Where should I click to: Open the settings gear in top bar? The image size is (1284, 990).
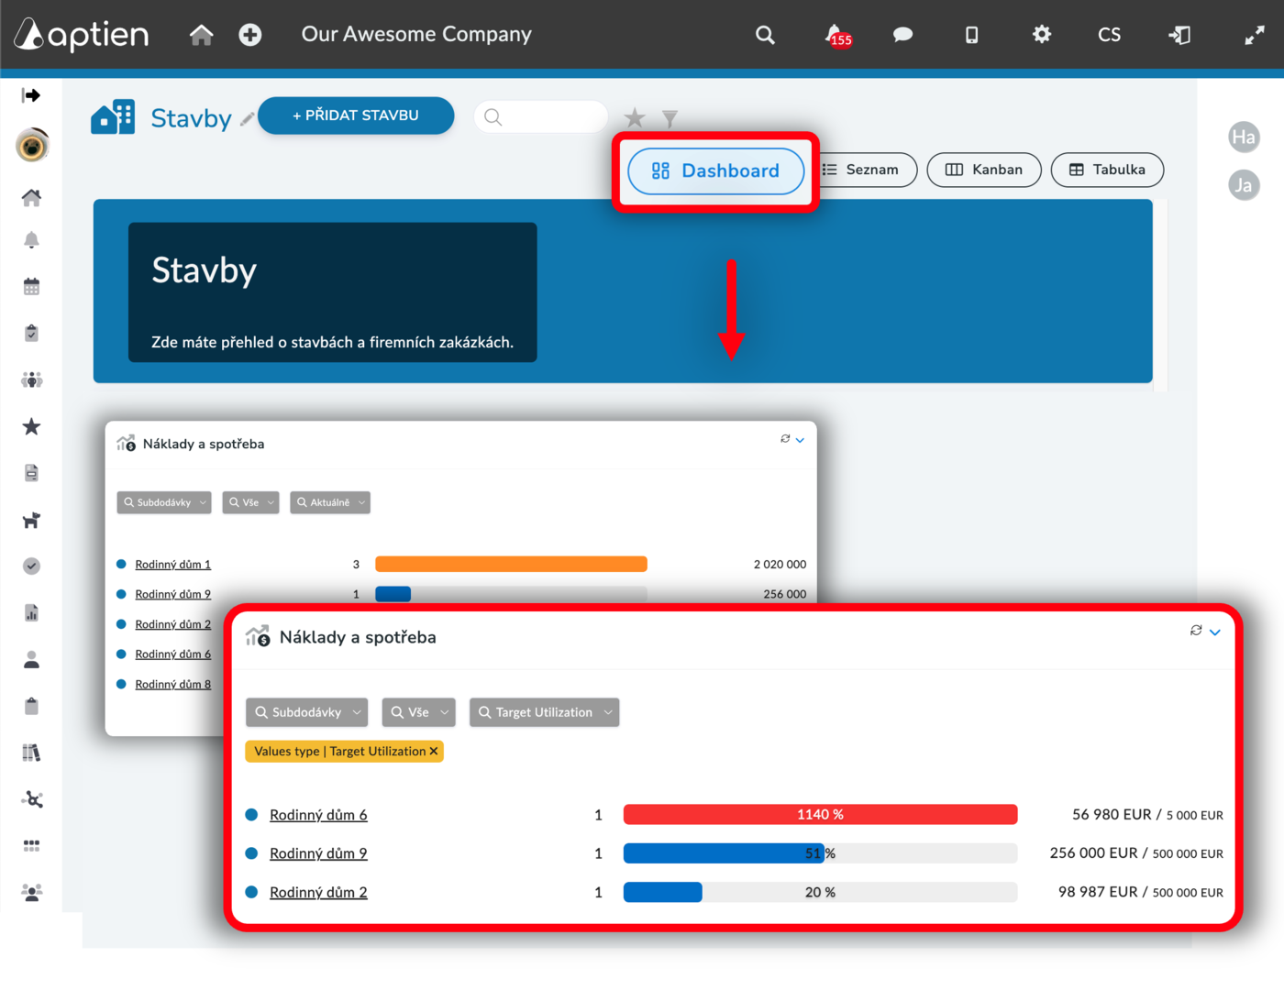1041,35
